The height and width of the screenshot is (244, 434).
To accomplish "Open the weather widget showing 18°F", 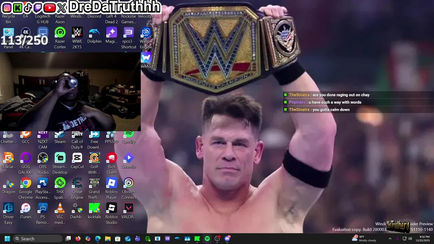I will [x=364, y=239].
